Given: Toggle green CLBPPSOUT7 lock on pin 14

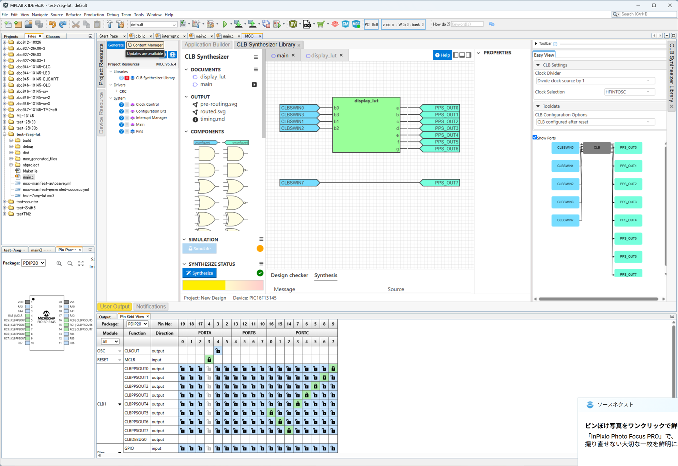Looking at the screenshot, I should (289, 431).
